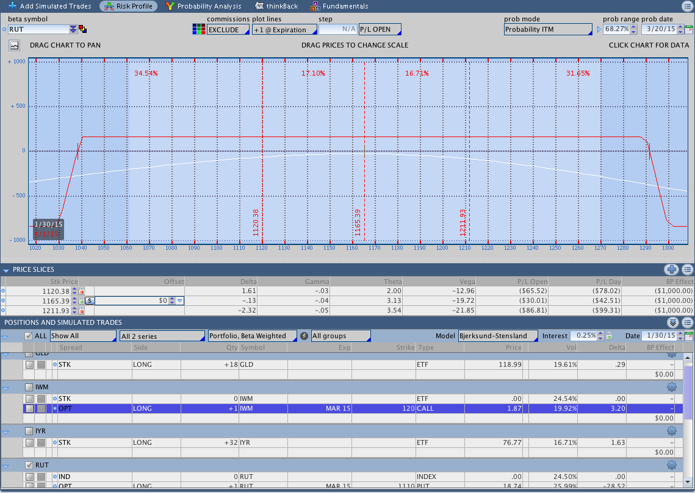Expand the beta symbol dropdown arrow
Viewport: 695px width, 493px height.
tap(73, 29)
